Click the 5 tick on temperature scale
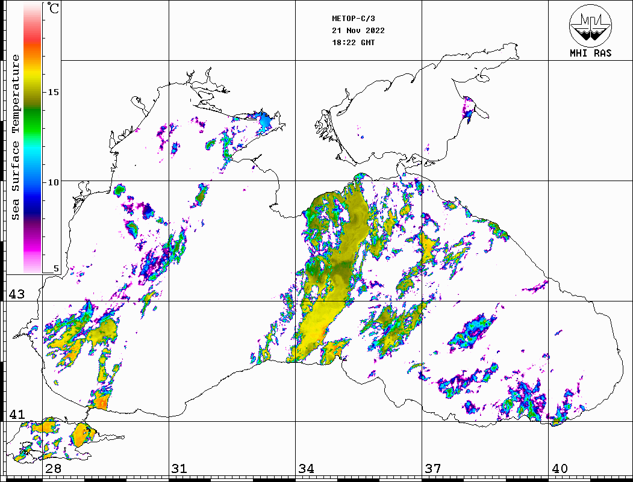Image resolution: width=633 pixels, height=482 pixels. click(x=56, y=268)
